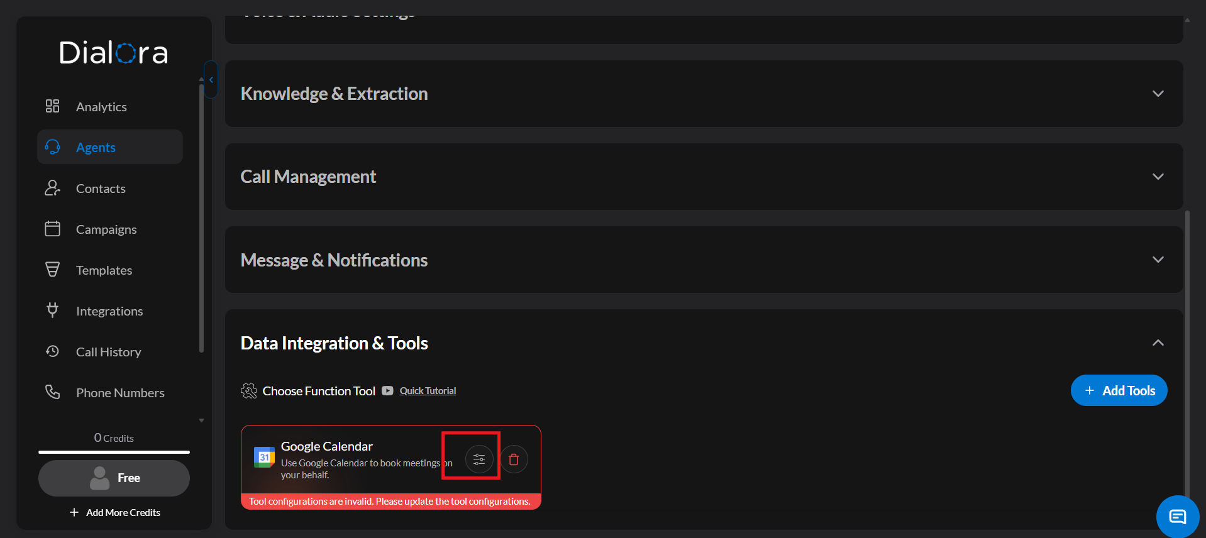Expand the Message & Notifications section

1158,260
